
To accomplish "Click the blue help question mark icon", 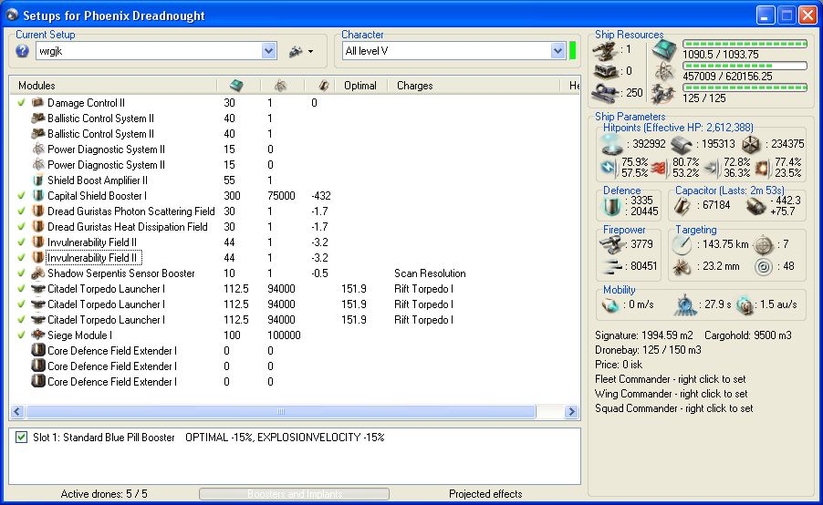I will [23, 51].
